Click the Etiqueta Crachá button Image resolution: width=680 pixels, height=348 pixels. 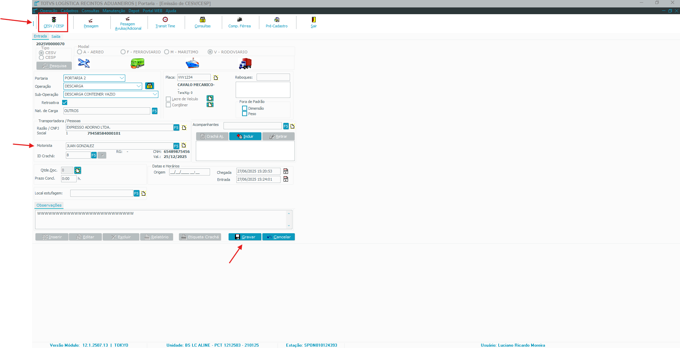coord(200,237)
